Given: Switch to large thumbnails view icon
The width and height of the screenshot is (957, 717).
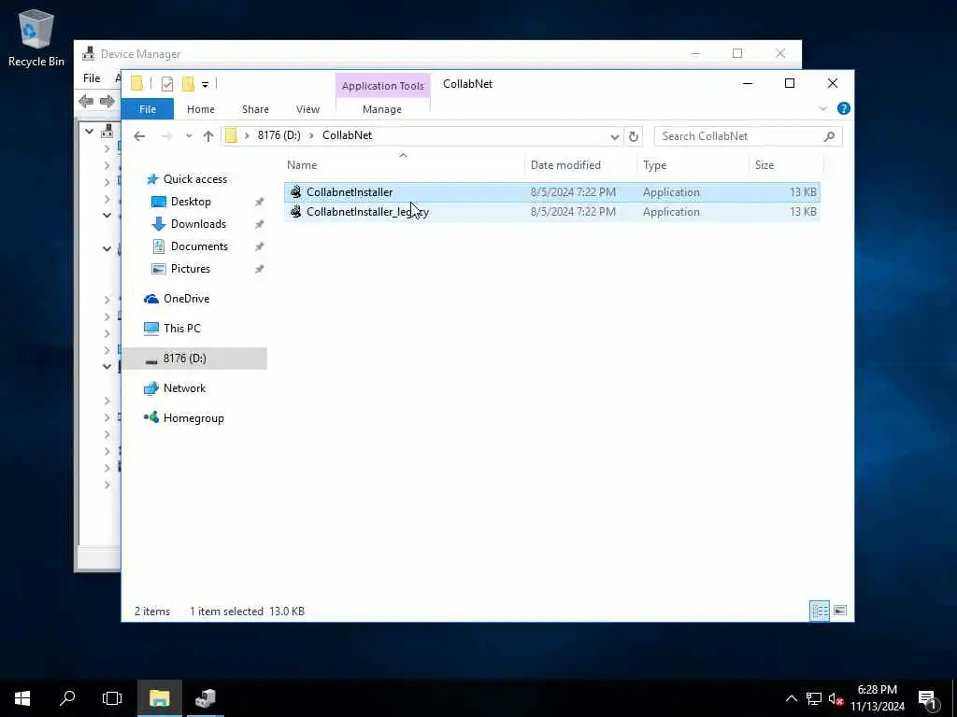Looking at the screenshot, I should tap(840, 611).
